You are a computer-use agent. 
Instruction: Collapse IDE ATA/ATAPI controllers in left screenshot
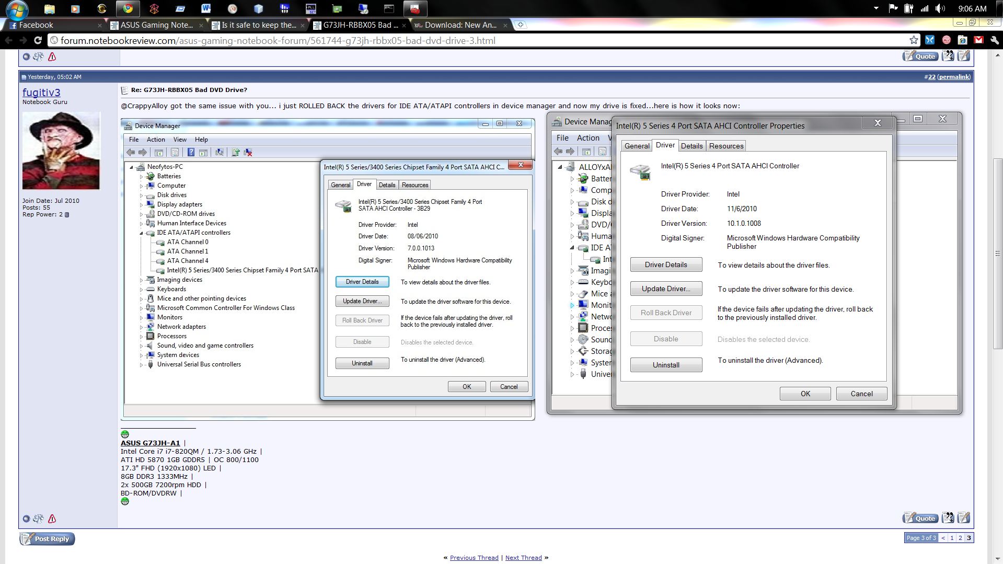(x=141, y=233)
